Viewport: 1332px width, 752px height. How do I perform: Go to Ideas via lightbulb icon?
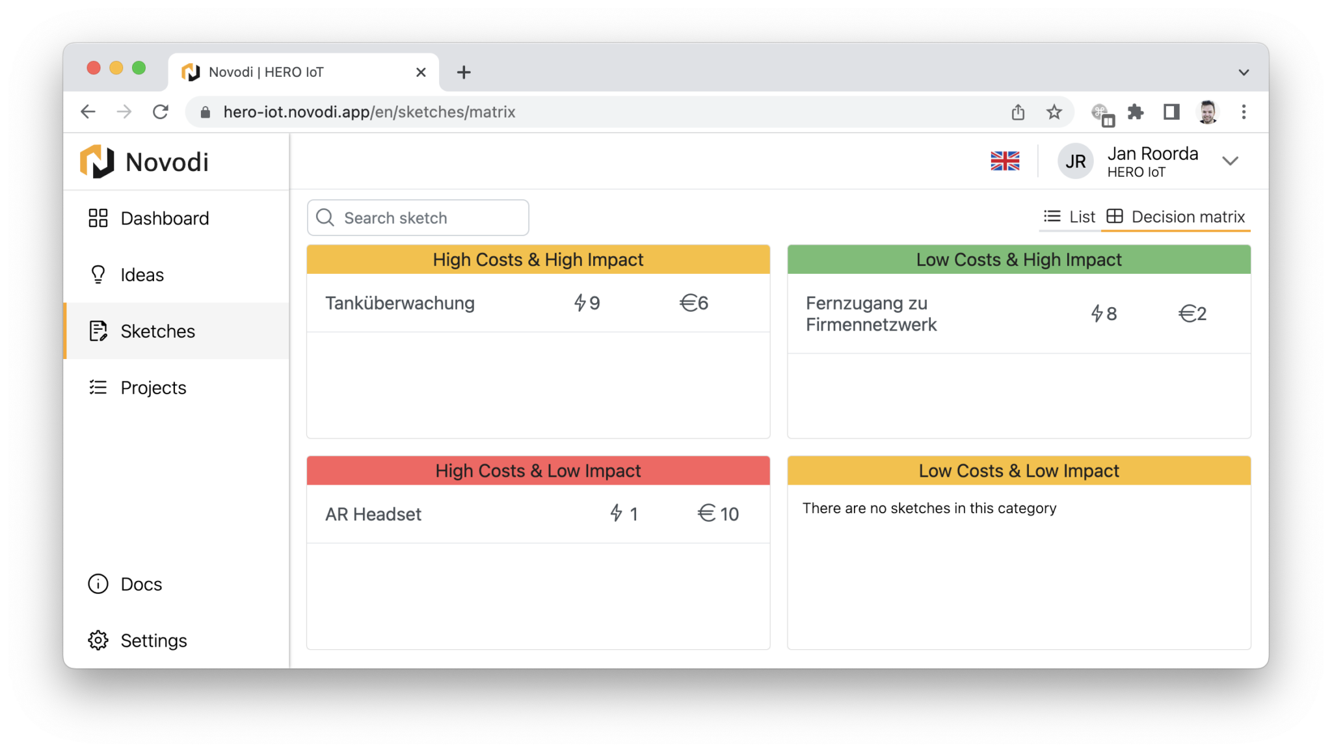pyautogui.click(x=98, y=275)
